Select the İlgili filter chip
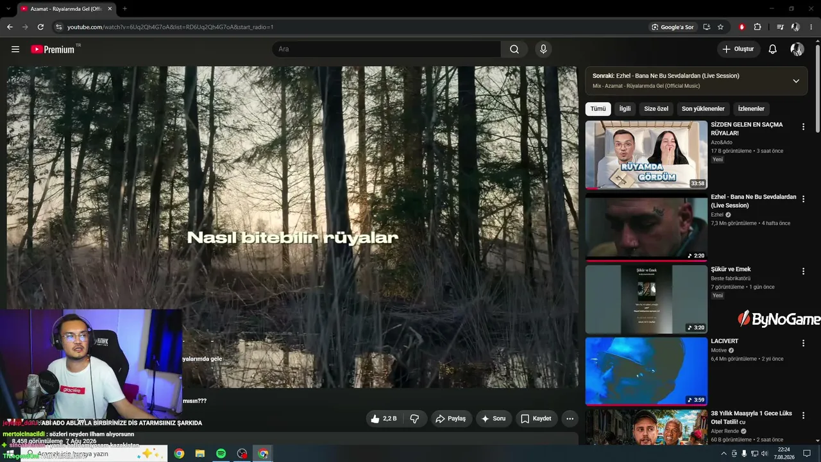 tap(625, 109)
